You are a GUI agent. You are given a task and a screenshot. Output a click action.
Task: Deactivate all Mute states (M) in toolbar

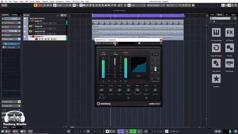(35, 5)
